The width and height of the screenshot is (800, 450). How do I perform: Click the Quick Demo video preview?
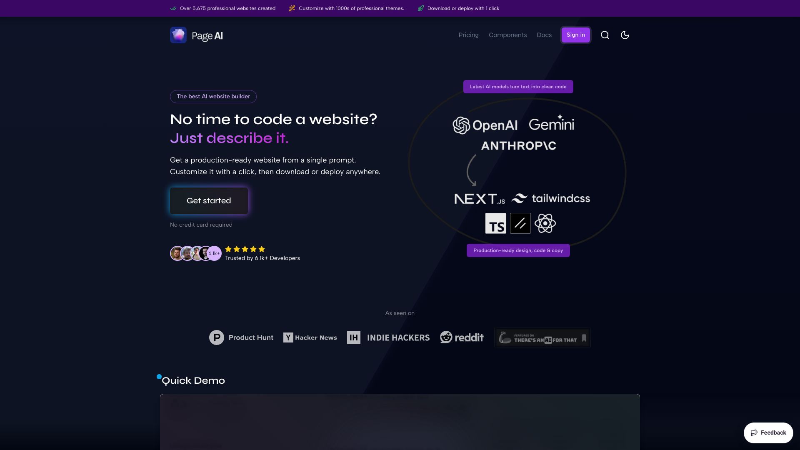click(400, 422)
